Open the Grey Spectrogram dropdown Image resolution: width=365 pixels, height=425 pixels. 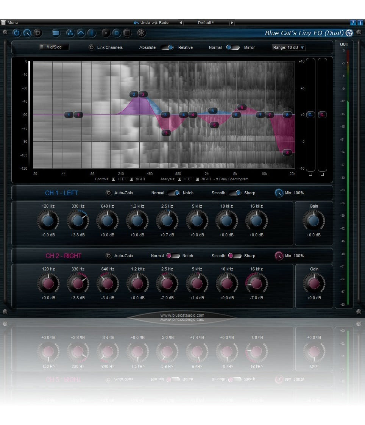coord(232,179)
